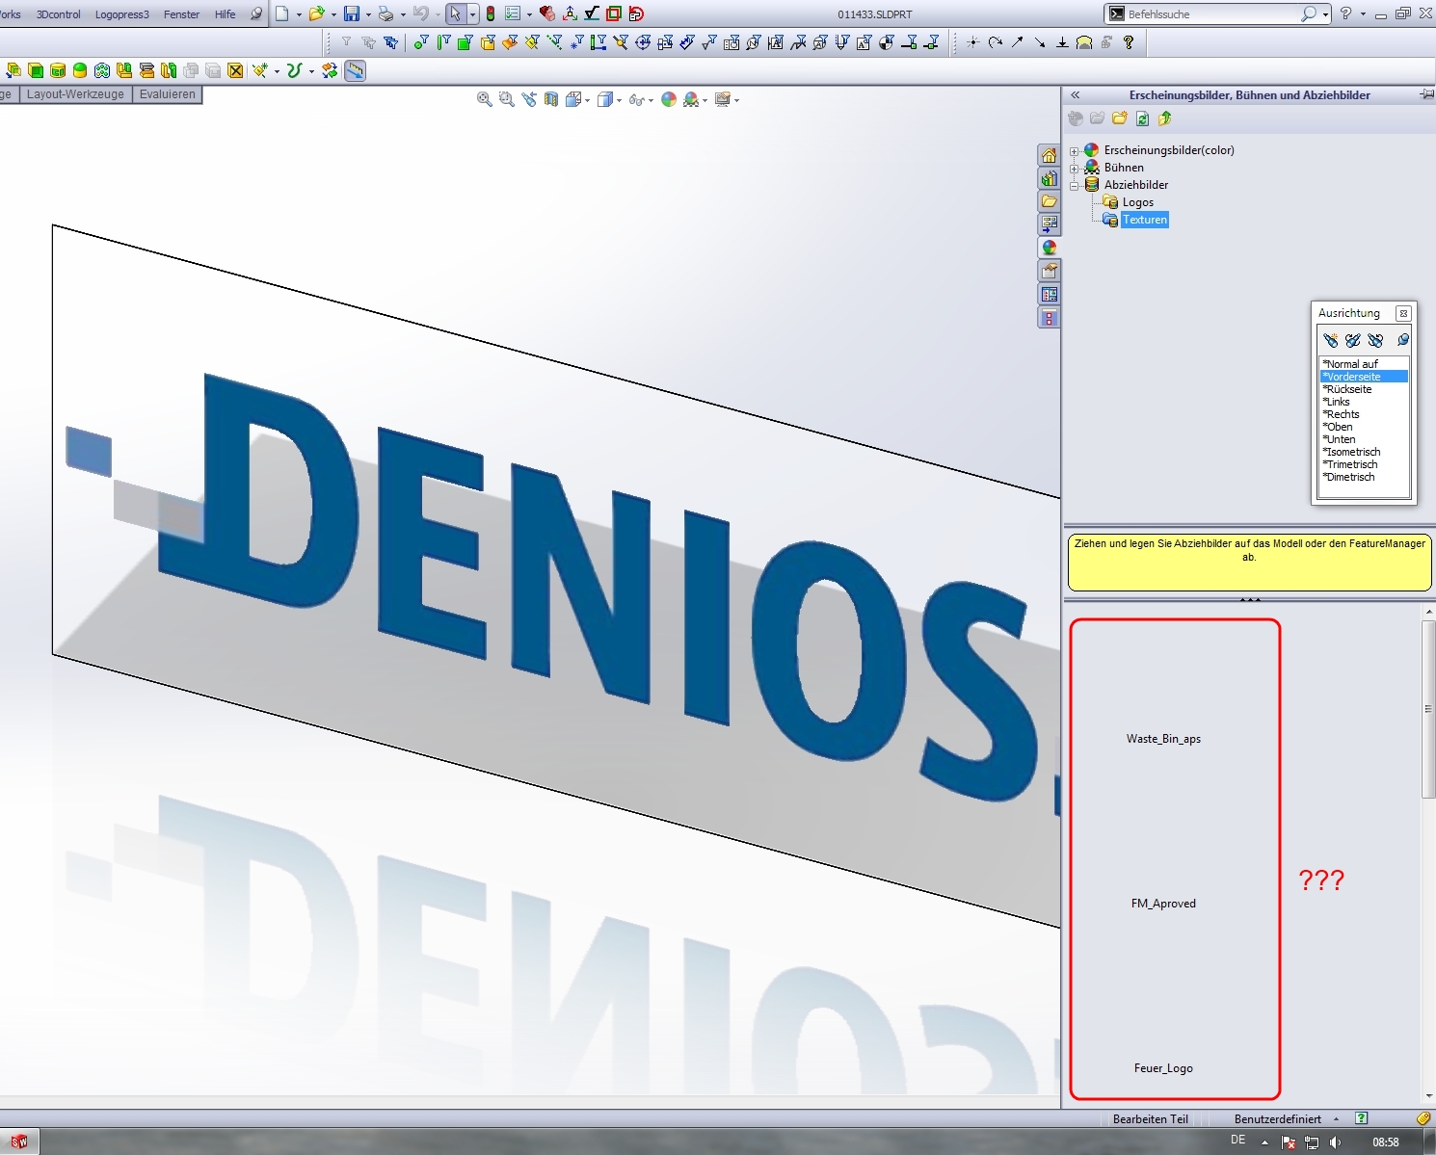Click the New document icon
Image resolution: width=1436 pixels, height=1155 pixels.
[282, 13]
